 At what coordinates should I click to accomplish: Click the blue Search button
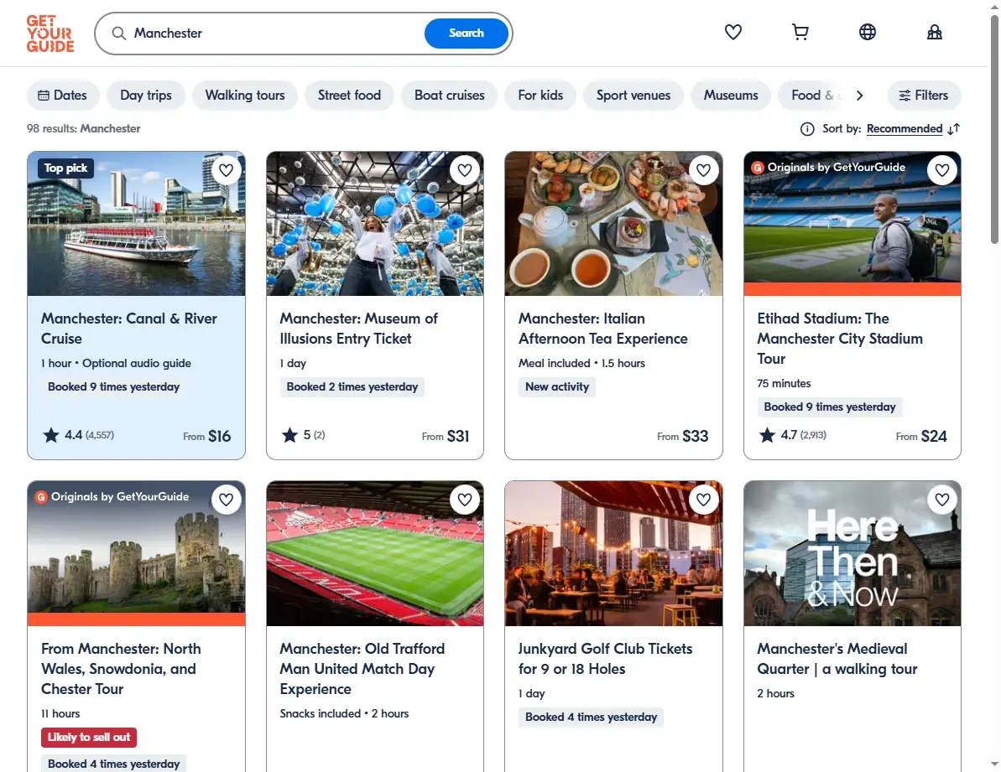coord(466,34)
